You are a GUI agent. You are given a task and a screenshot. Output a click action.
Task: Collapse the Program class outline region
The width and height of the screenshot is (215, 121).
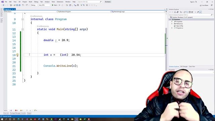(x=23, y=19)
